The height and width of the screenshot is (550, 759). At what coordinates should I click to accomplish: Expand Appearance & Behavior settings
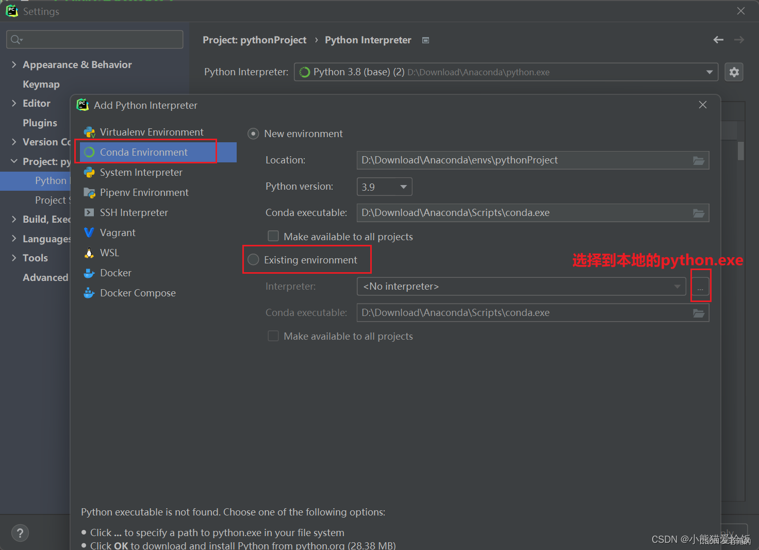click(x=14, y=64)
